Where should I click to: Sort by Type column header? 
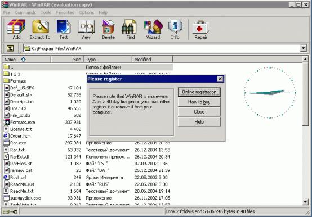(x=108, y=60)
